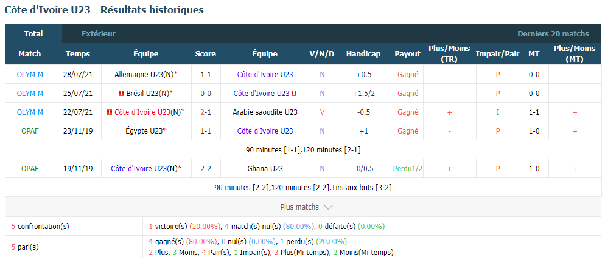605x263 pixels.
Task: Select the Total tab
Action: (33, 34)
